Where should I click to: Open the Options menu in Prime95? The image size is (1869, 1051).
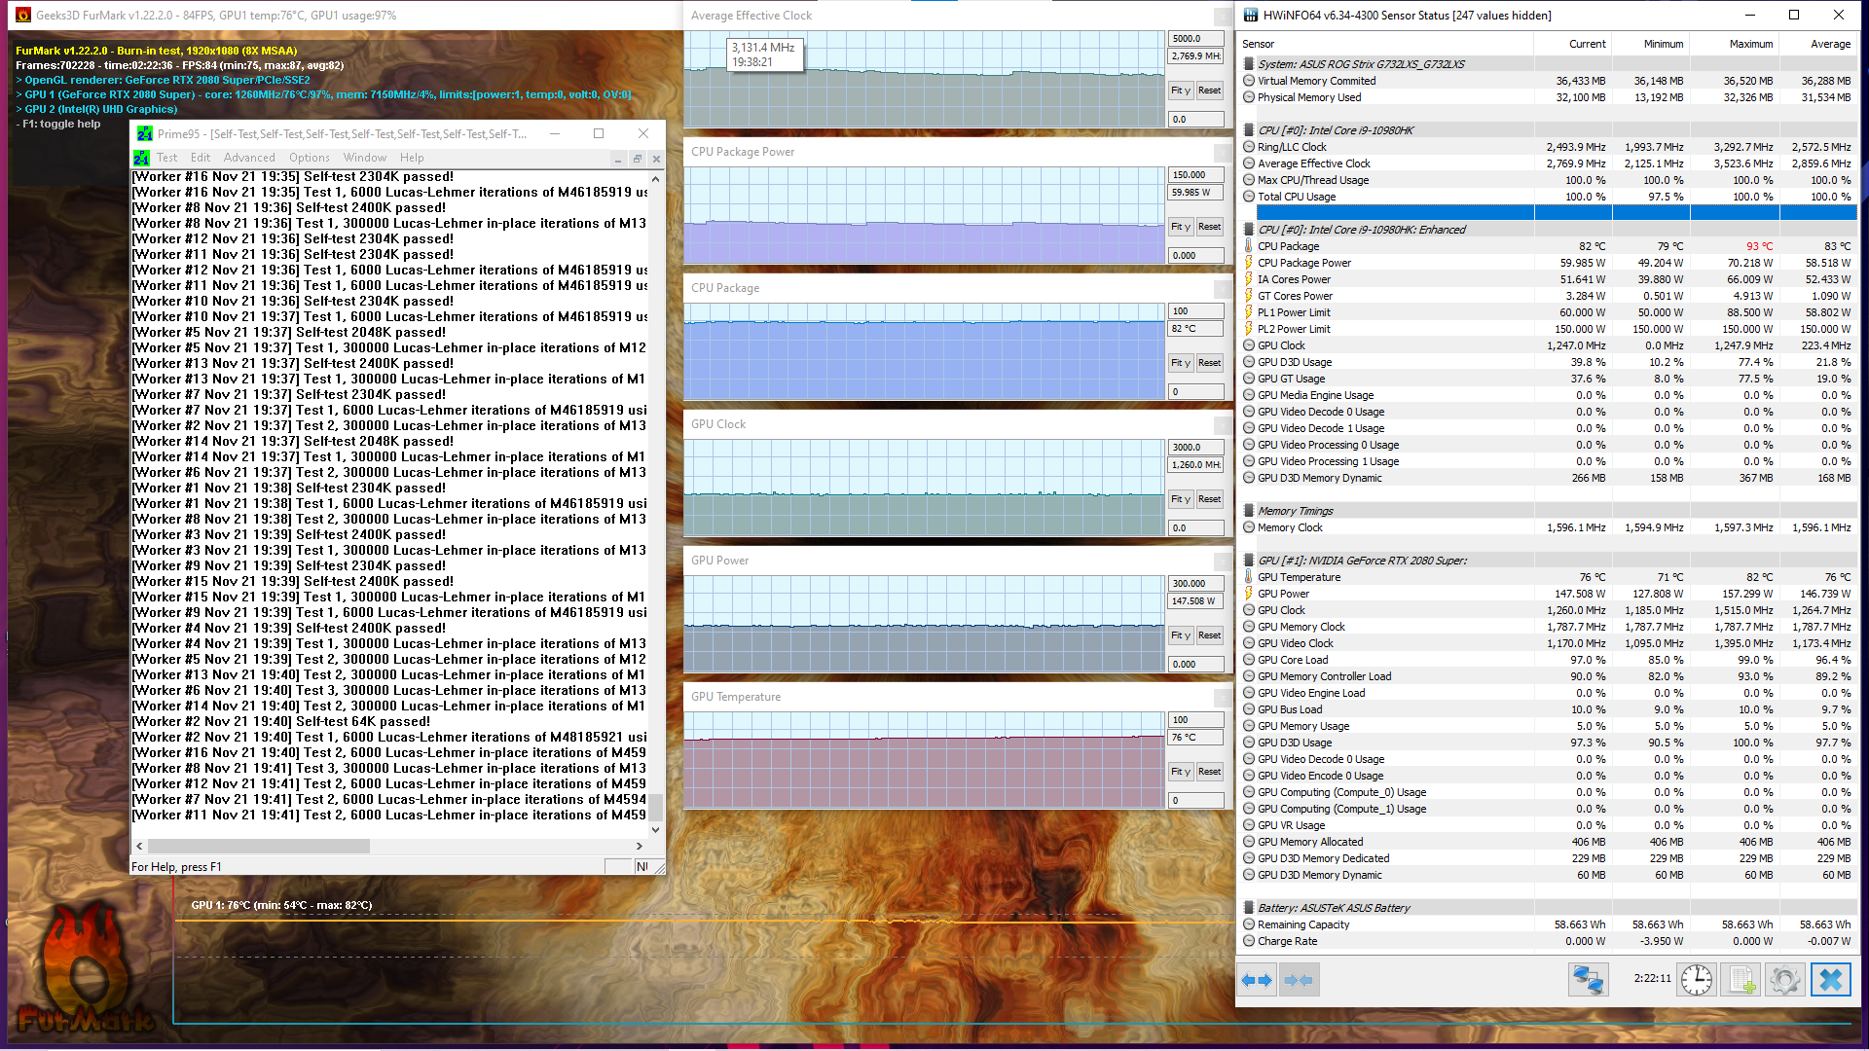310,158
